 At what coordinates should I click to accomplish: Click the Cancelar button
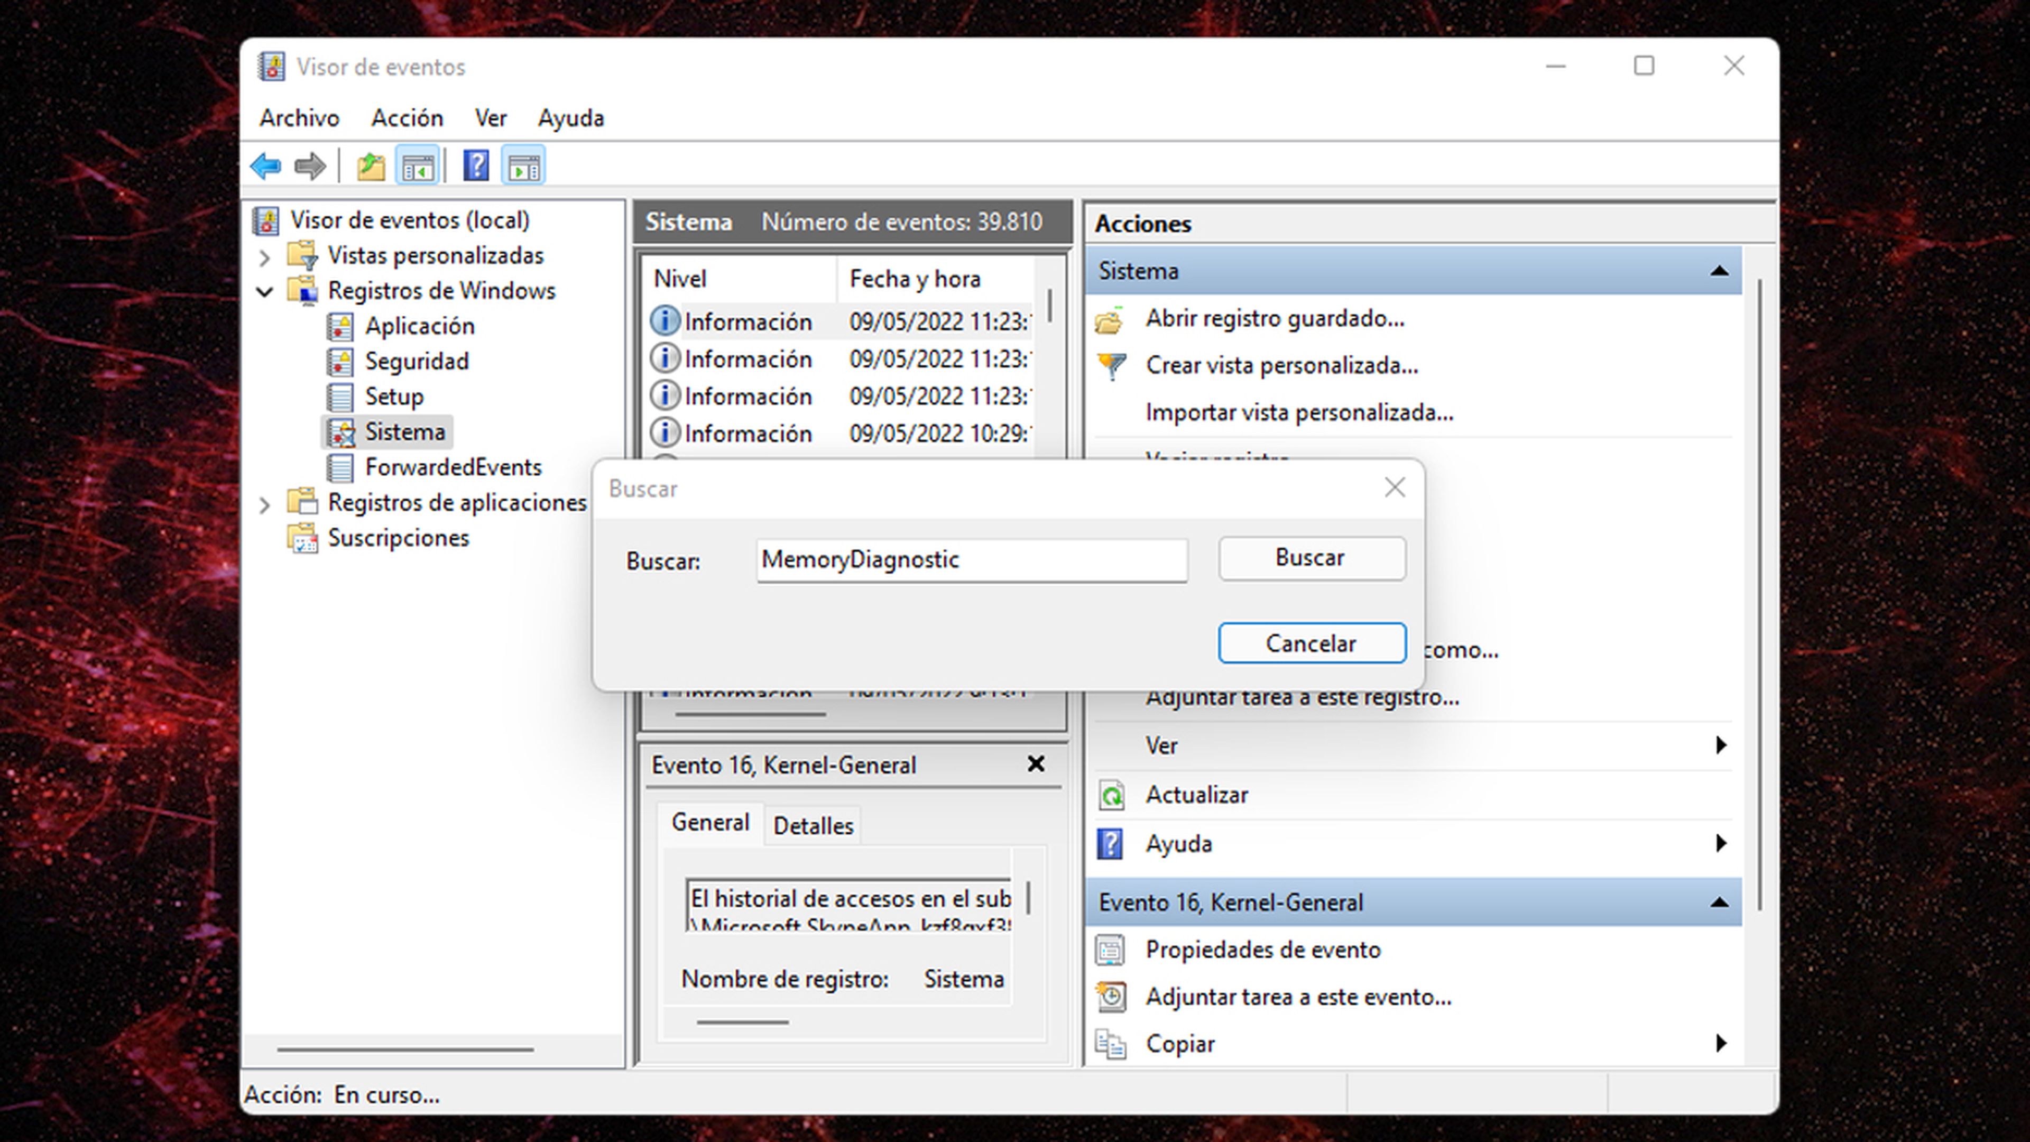tap(1311, 643)
